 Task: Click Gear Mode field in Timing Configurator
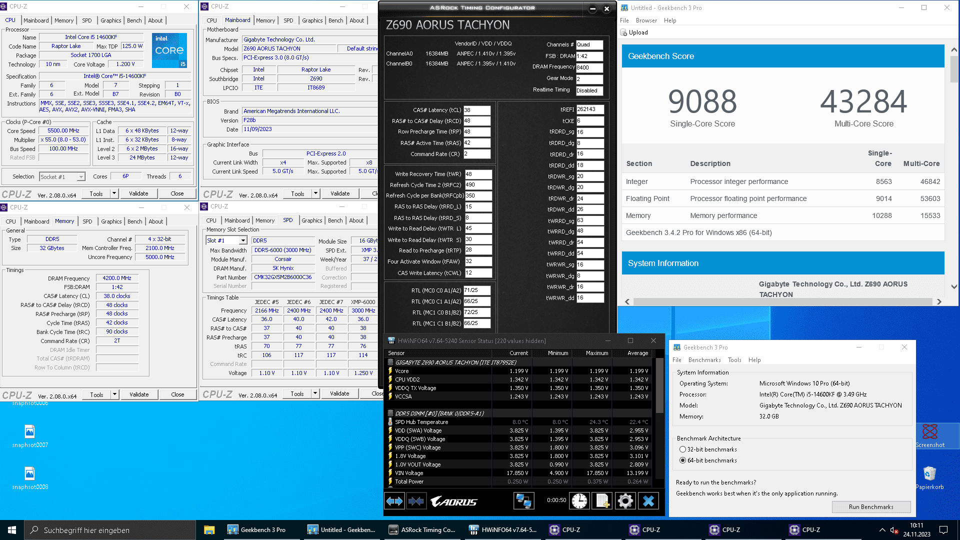coord(589,79)
